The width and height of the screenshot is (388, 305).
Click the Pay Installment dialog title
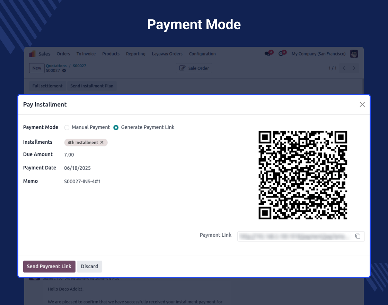point(45,104)
